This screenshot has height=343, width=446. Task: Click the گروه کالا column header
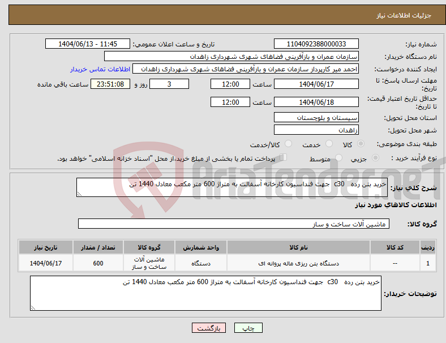pyautogui.click(x=149, y=247)
